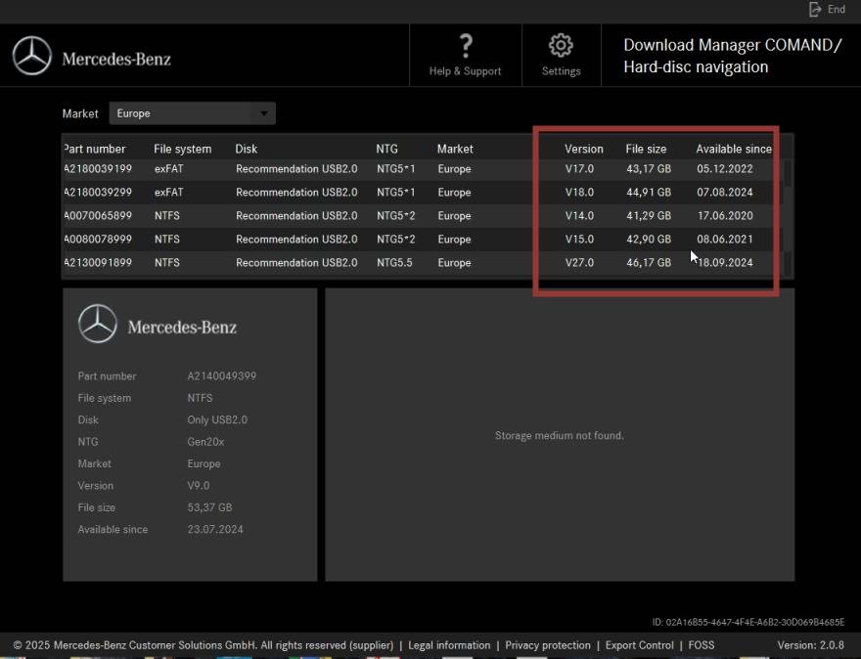The width and height of the screenshot is (861, 659).
Task: Click the header Mercedes-Benz star logo
Action: (32, 56)
